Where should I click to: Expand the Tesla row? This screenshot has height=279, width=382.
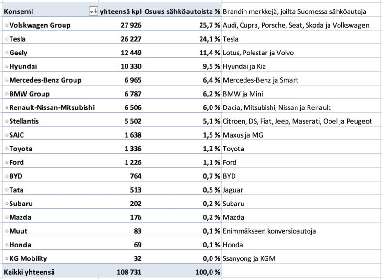[6, 39]
